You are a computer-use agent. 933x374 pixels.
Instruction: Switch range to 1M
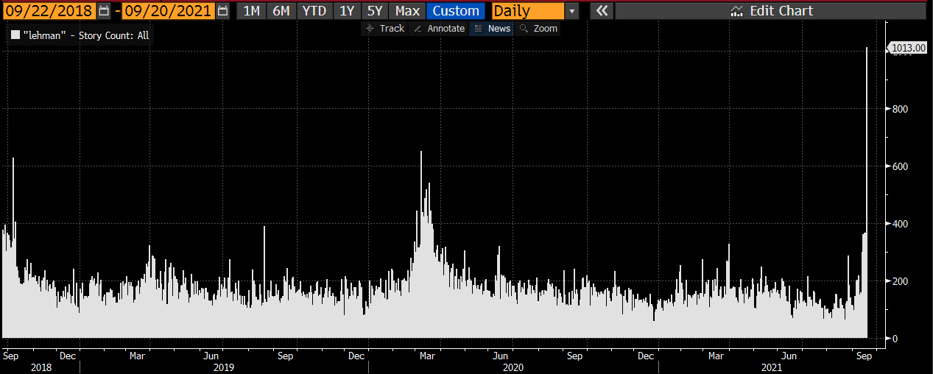click(x=251, y=11)
